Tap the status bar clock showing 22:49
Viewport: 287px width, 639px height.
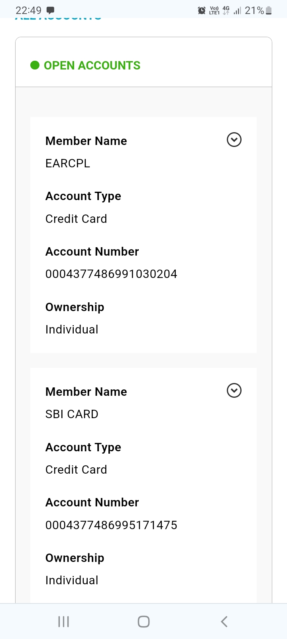pyautogui.click(x=28, y=10)
